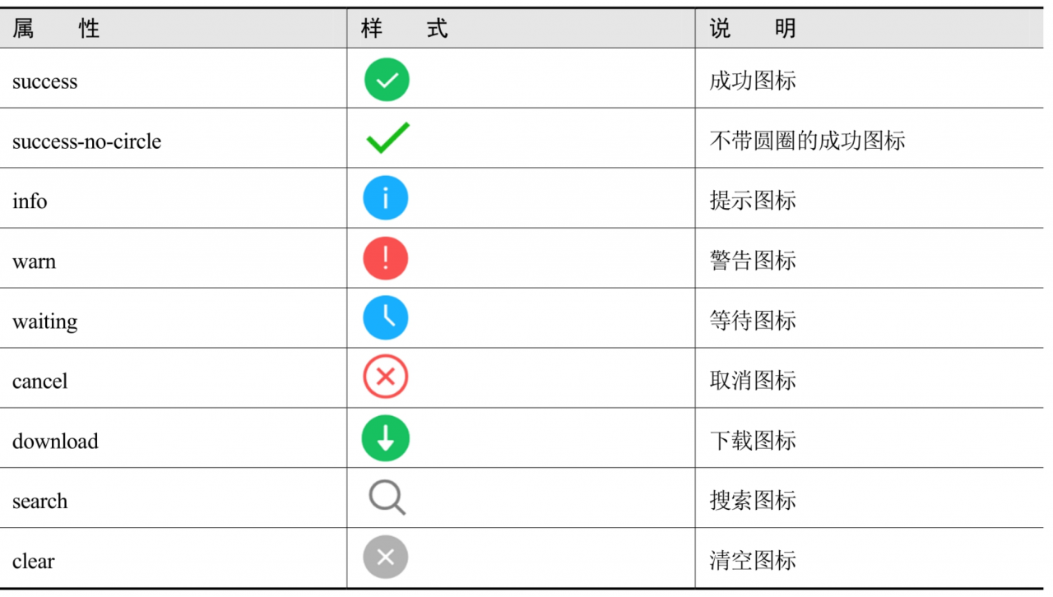Select the blue waiting clock icon

[386, 318]
